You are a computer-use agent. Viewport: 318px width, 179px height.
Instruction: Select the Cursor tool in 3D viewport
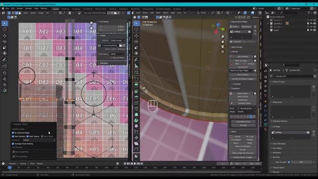136,29
